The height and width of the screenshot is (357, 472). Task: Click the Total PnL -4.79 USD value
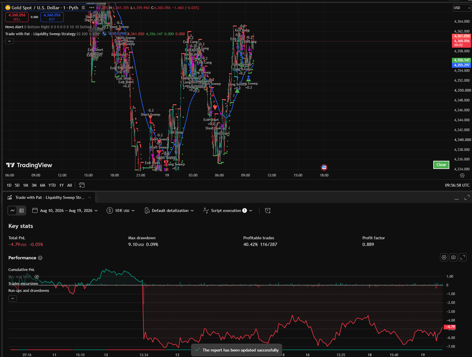pyautogui.click(x=17, y=244)
